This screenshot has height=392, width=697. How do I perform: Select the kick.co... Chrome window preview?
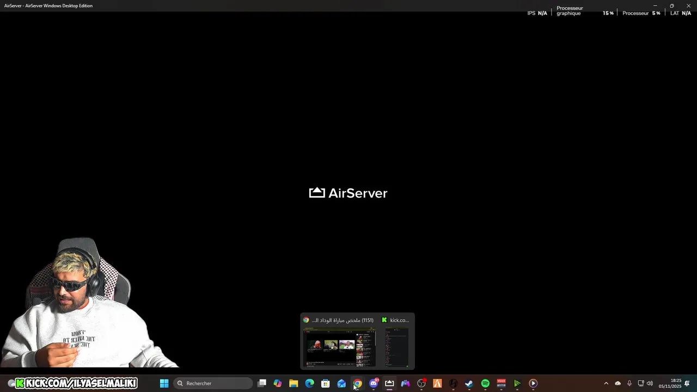tap(396, 341)
